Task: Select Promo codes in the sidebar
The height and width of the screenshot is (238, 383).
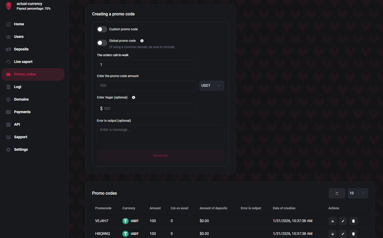Action: (33, 74)
